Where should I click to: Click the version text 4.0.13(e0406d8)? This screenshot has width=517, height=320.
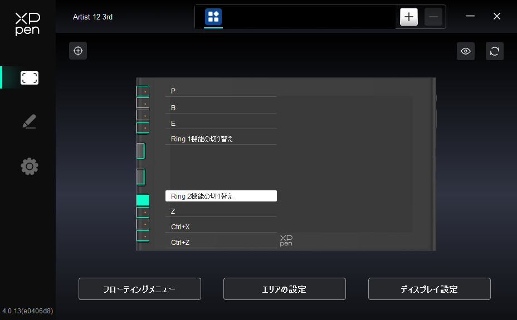coord(28,311)
